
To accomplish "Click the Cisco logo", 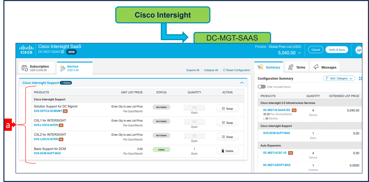I will (26, 50).
